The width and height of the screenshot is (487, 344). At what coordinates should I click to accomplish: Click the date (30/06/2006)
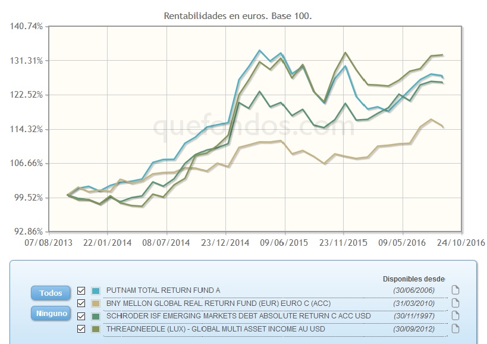[x=414, y=290]
